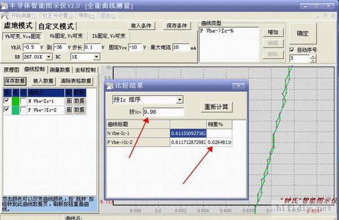Edit the 步长 step field
This screenshot has width=339, height=220.
(92, 47)
